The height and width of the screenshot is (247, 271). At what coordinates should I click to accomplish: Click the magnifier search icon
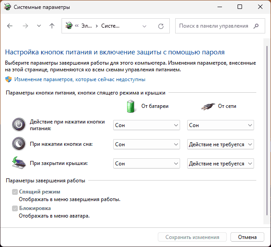[x=256, y=26]
